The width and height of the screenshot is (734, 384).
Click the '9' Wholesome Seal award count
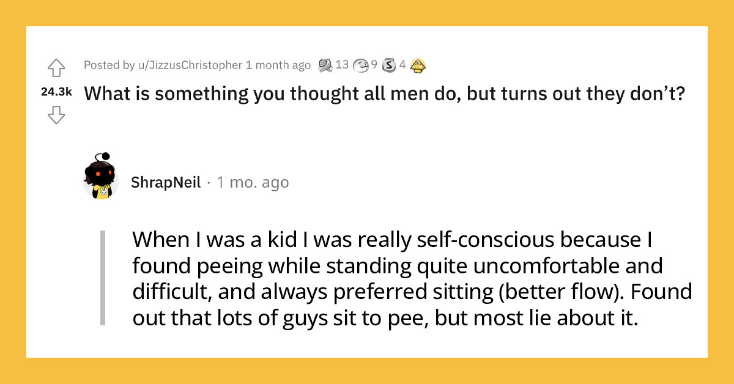click(374, 65)
